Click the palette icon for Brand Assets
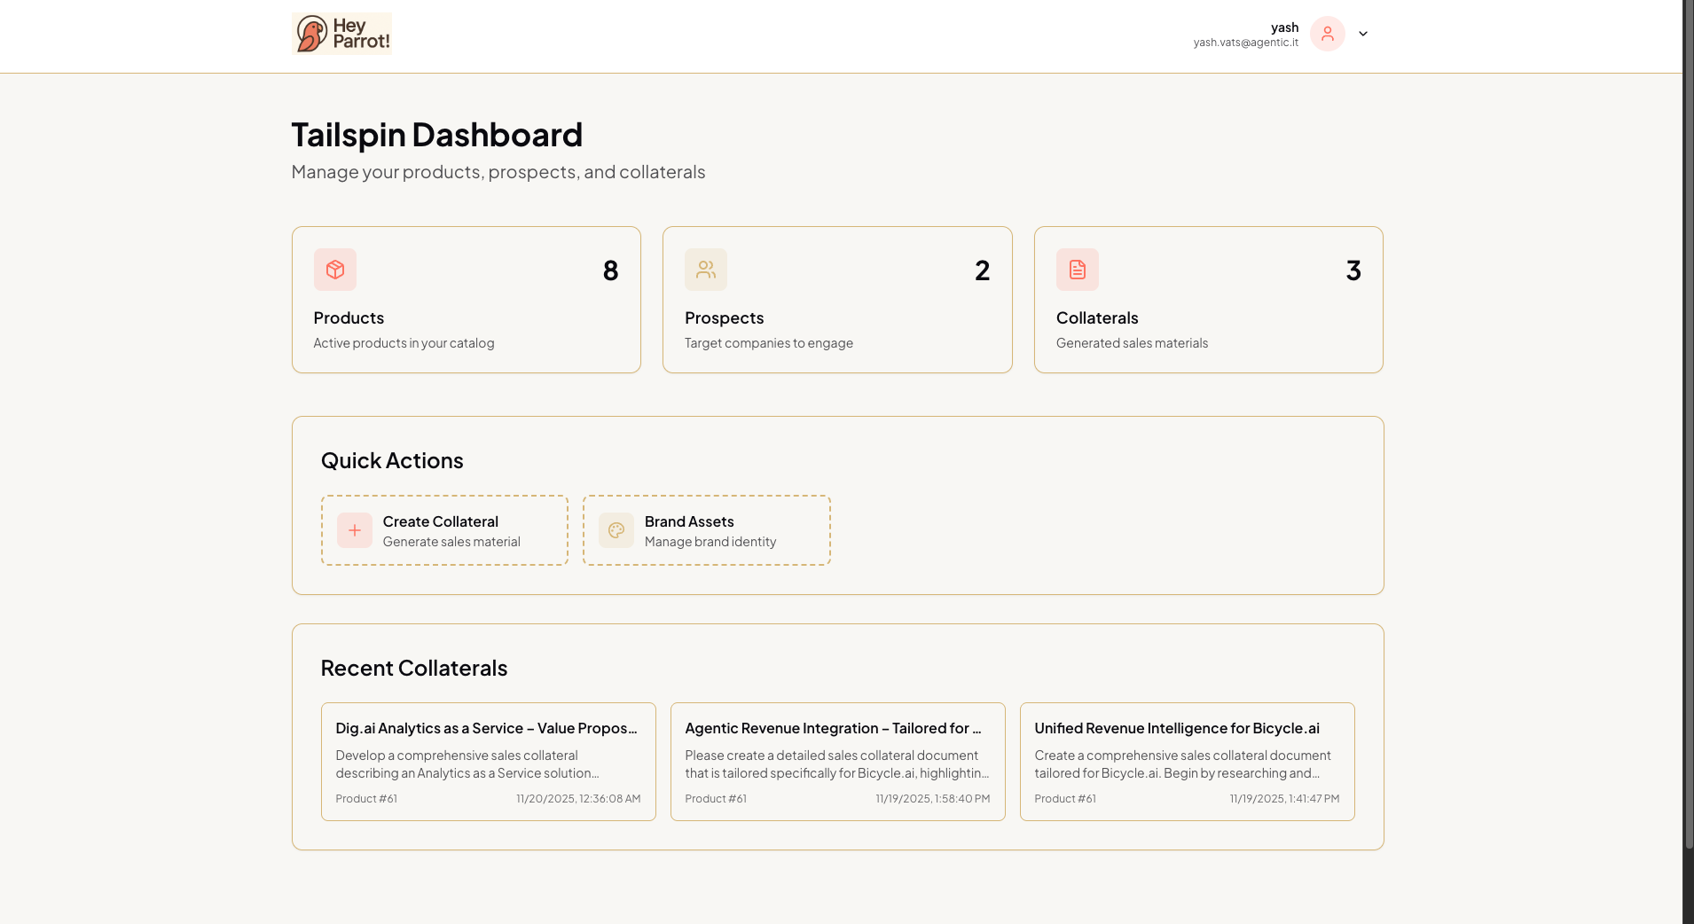The width and height of the screenshot is (1694, 924). tap(616, 530)
